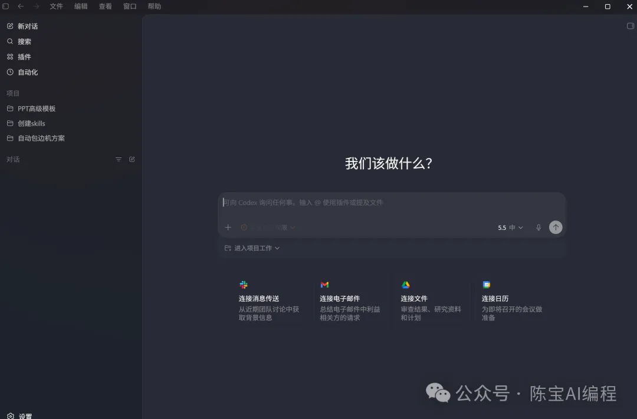Send the message with the up-arrow button

[x=556, y=227]
